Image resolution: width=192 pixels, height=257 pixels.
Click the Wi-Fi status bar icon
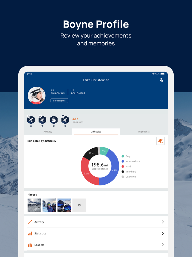[x=153, y=74]
